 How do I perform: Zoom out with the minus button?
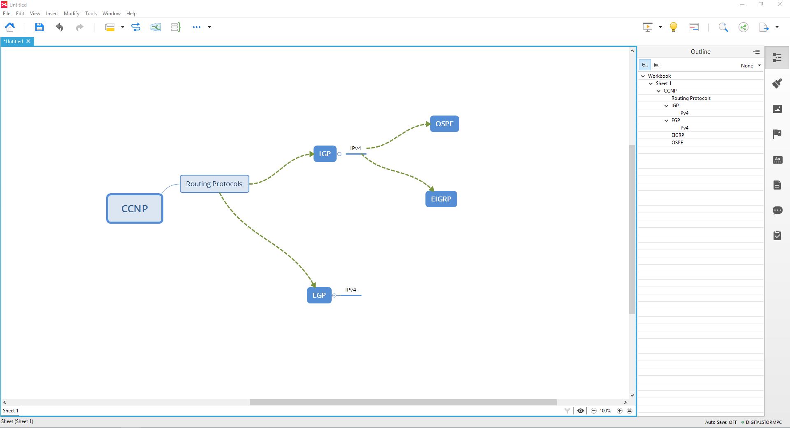coord(593,411)
